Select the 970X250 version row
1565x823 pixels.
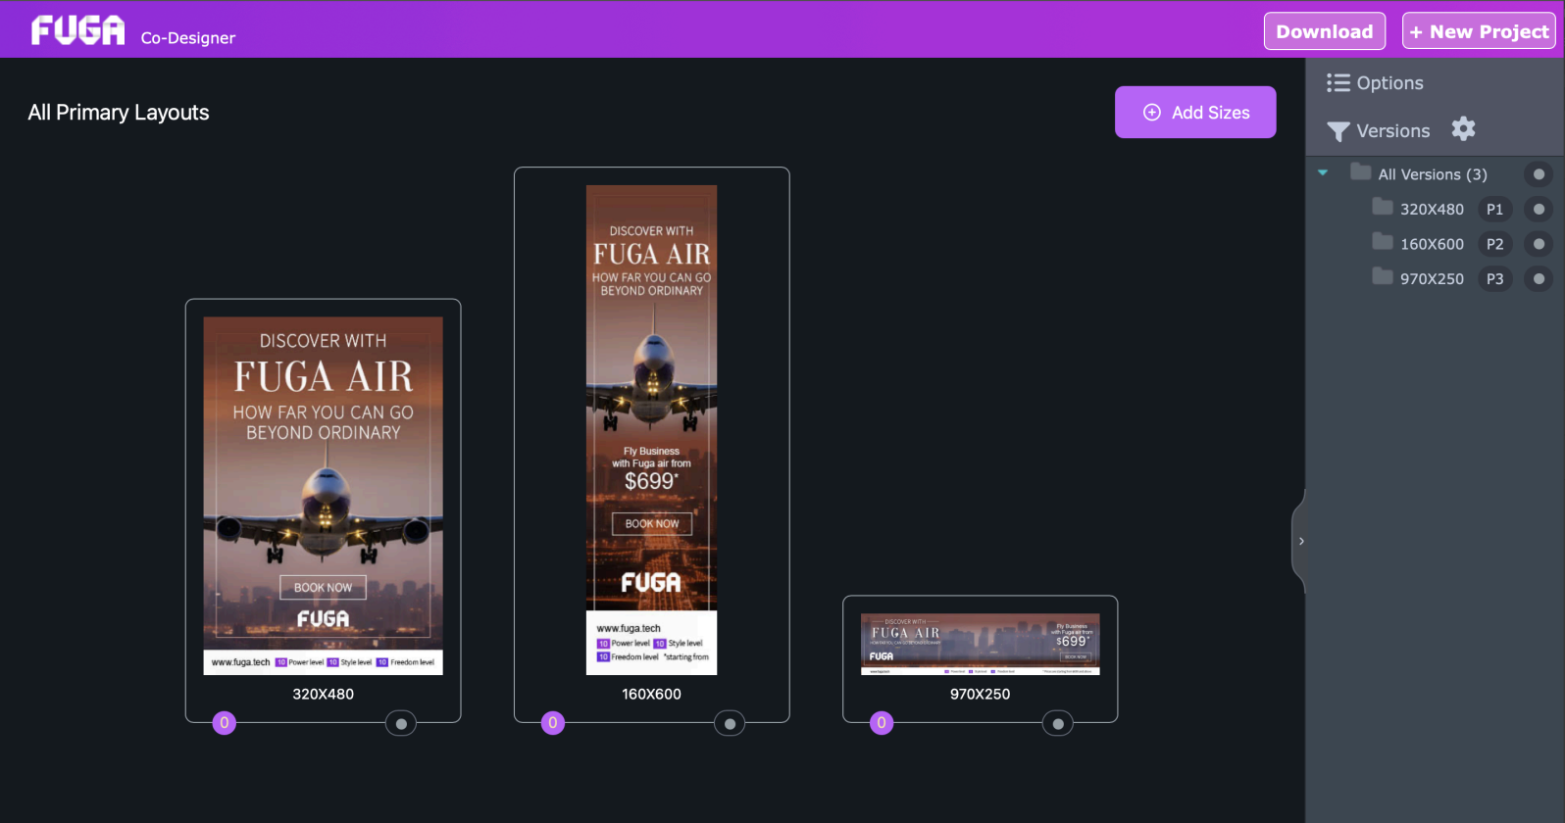pos(1432,278)
